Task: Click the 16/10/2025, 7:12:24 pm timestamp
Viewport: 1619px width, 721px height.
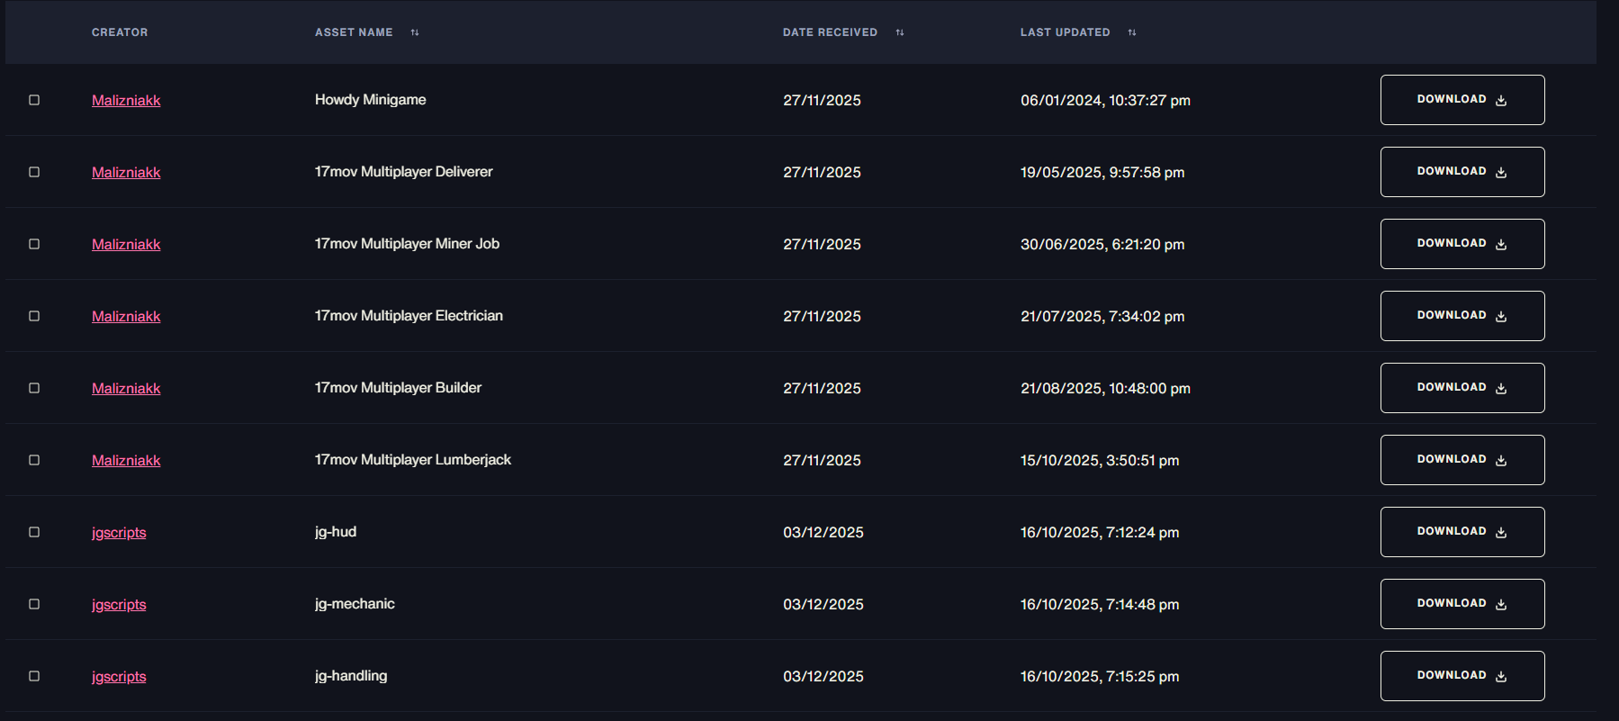Action: [x=1100, y=533]
